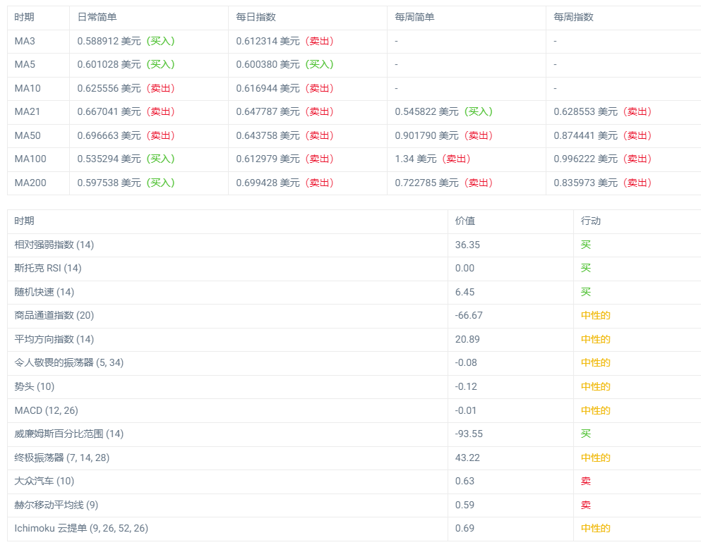This screenshot has width=701, height=552.
Task: Click the Williams value -93.55
Action: 469,434
